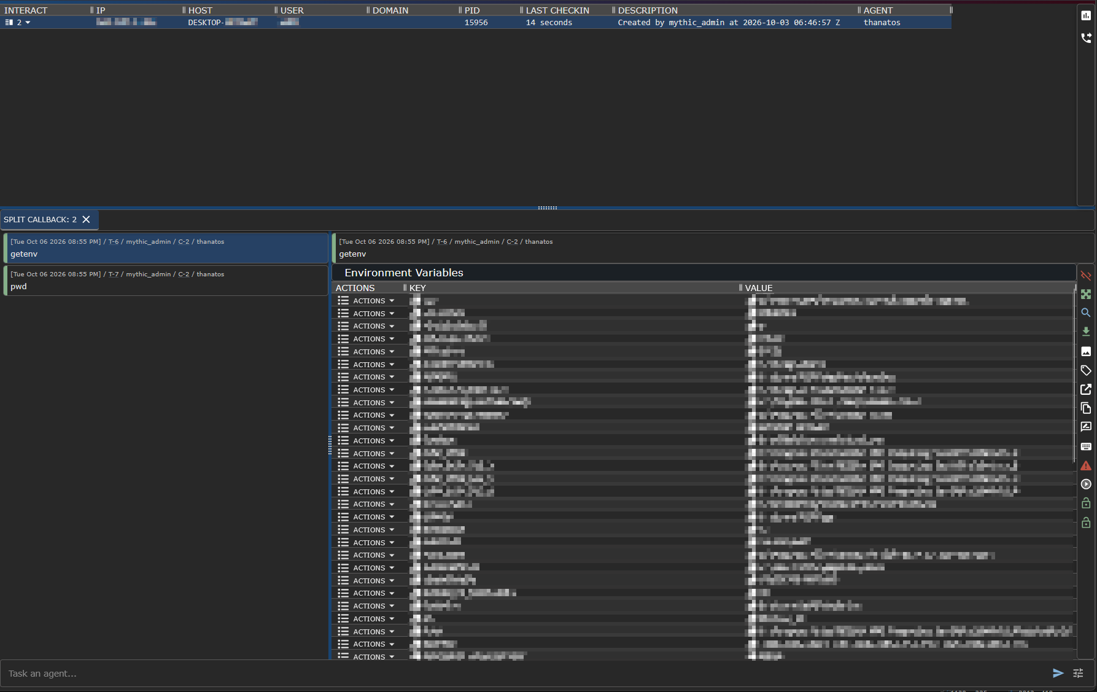The image size is (1097, 692).
Task: Sort by the VALUE column header
Action: tap(759, 288)
